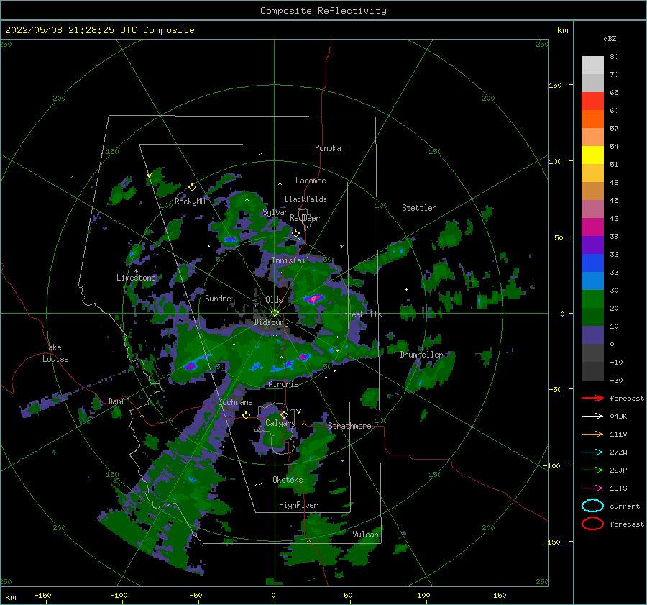
Task: Click the red forecast arrow in legend
Action: tap(592, 398)
